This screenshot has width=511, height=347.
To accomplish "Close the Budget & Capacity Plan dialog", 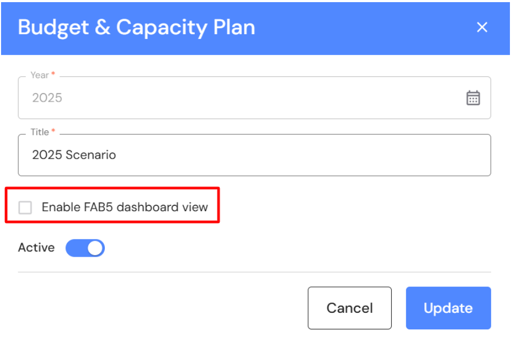I will pos(482,27).
